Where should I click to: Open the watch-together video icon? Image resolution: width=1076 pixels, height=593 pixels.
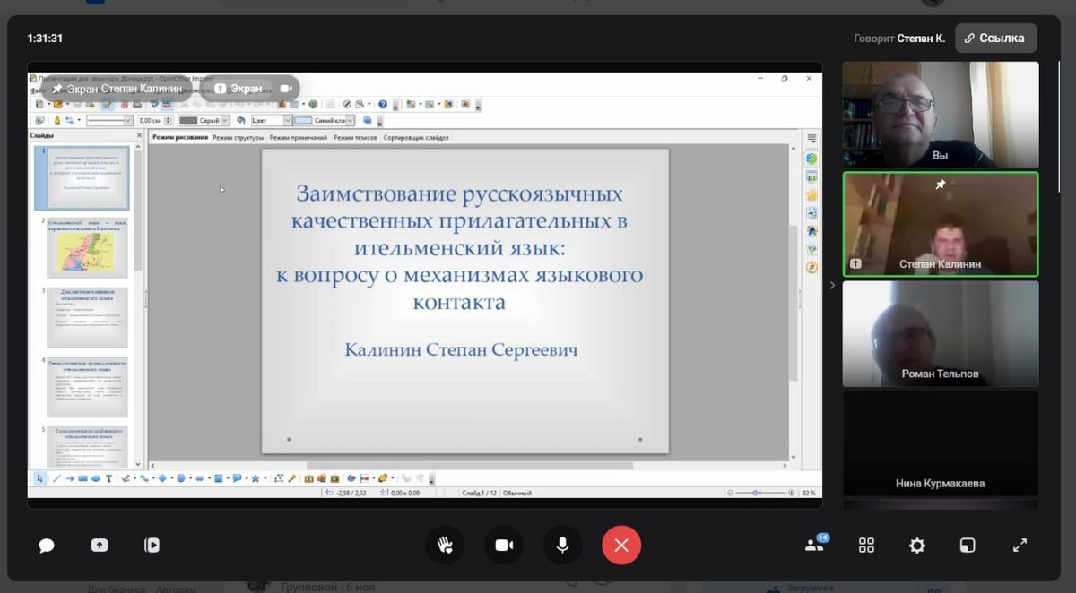[x=152, y=545]
